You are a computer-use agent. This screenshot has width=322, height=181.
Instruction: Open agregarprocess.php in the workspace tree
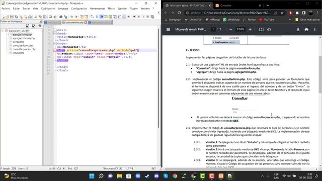tap(24, 38)
